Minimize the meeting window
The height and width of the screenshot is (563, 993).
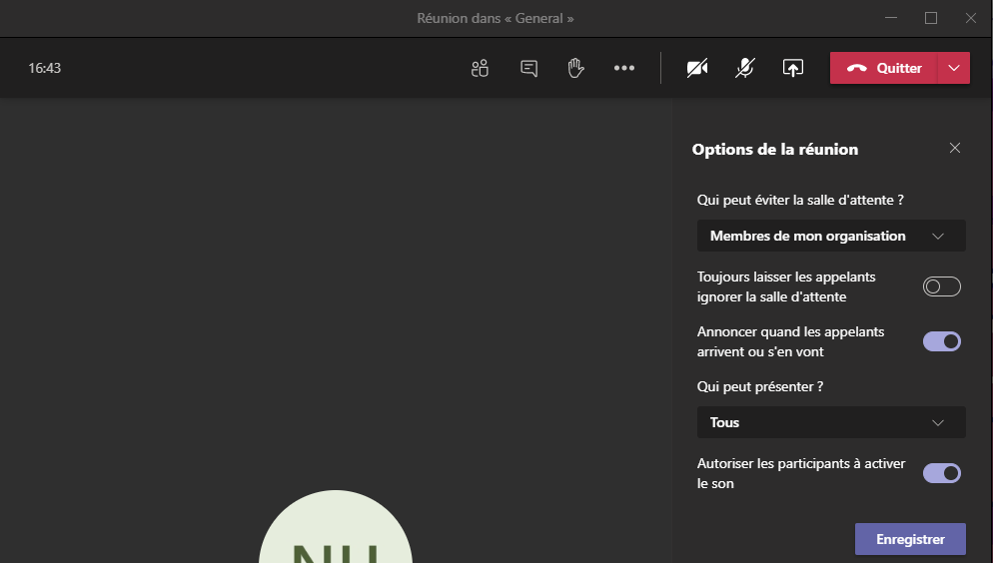pyautogui.click(x=891, y=18)
